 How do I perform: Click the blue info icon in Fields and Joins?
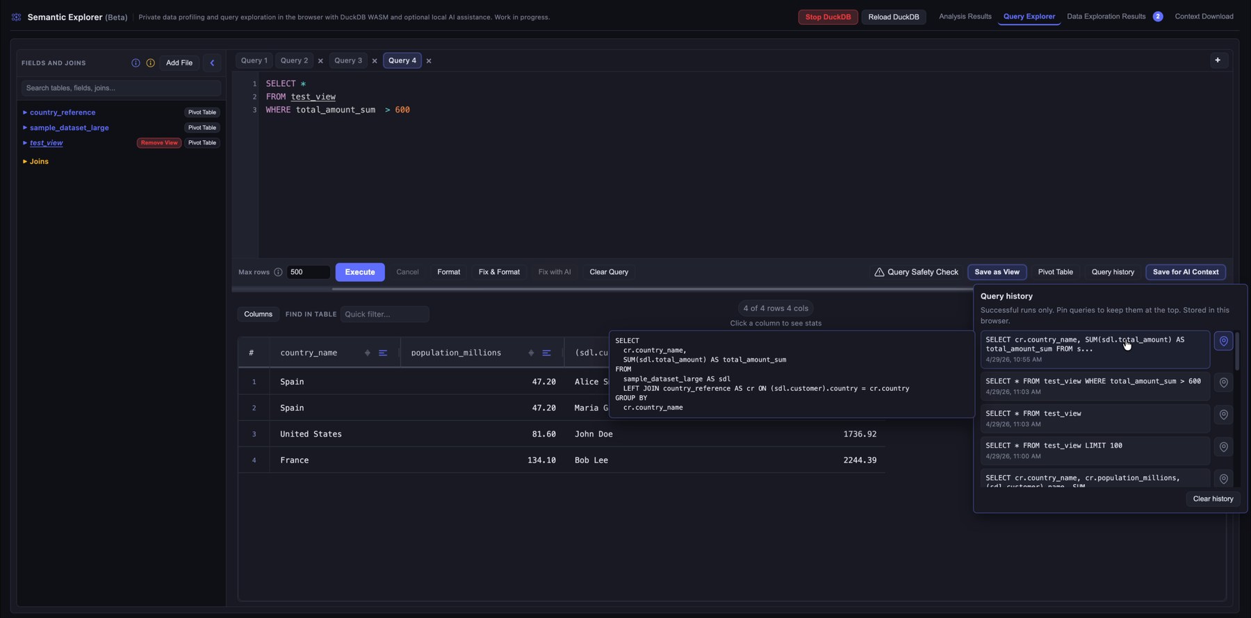point(136,62)
